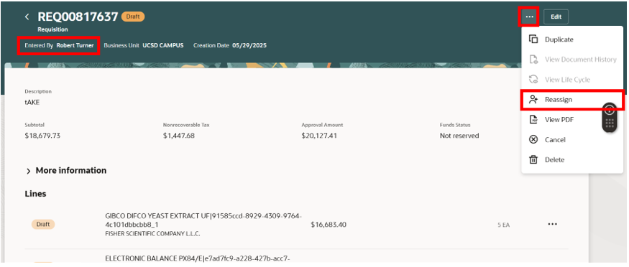This screenshot has width=629, height=267.
Task: Open View PDF from the menu
Action: [x=572, y=119]
